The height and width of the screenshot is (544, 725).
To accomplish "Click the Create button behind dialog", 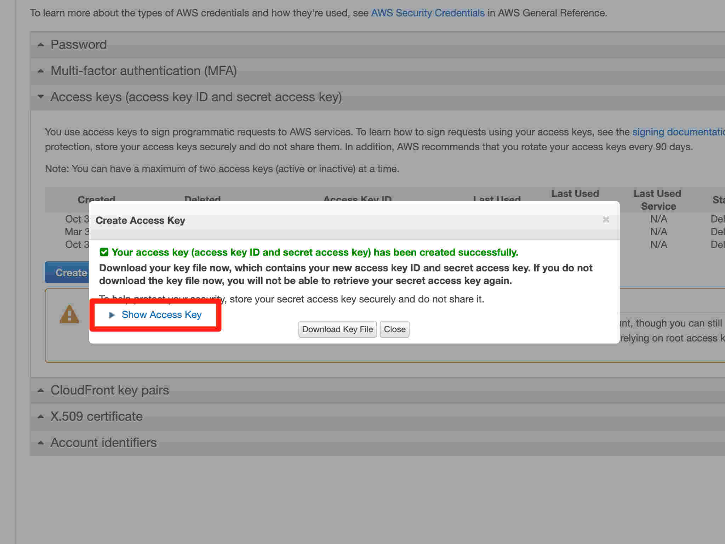I will pyautogui.click(x=67, y=273).
